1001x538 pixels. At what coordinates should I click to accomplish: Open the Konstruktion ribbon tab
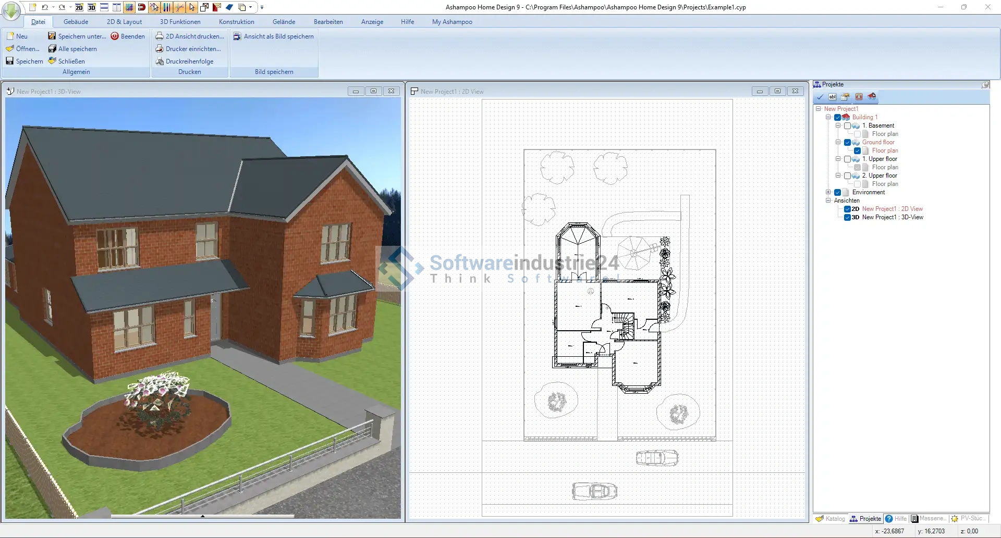coord(236,22)
